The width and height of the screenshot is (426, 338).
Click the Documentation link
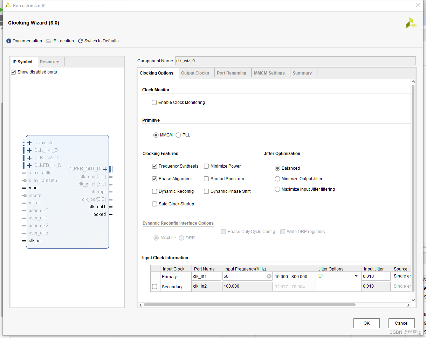coord(27,41)
